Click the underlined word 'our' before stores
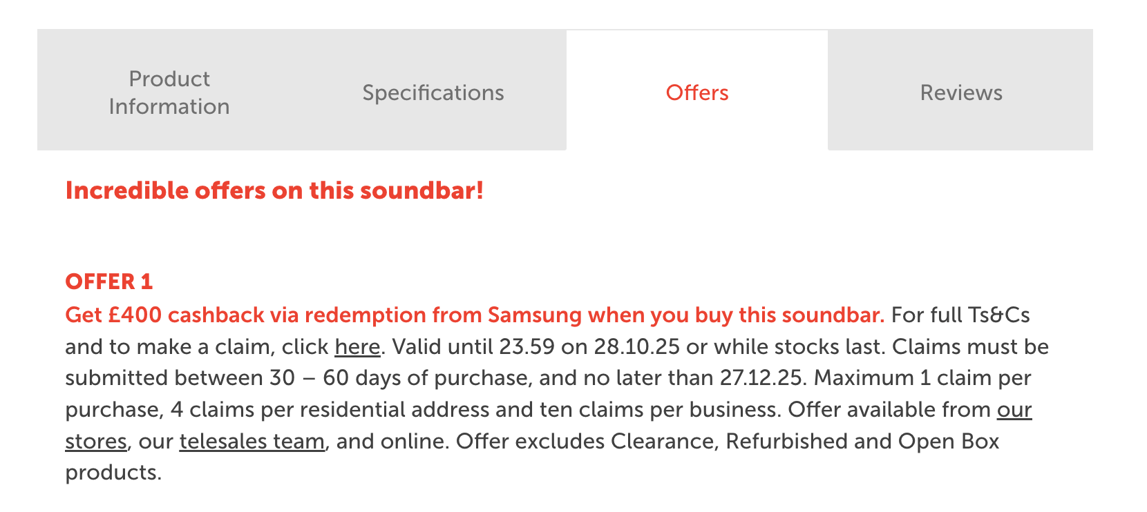The height and width of the screenshot is (512, 1147). [1014, 409]
